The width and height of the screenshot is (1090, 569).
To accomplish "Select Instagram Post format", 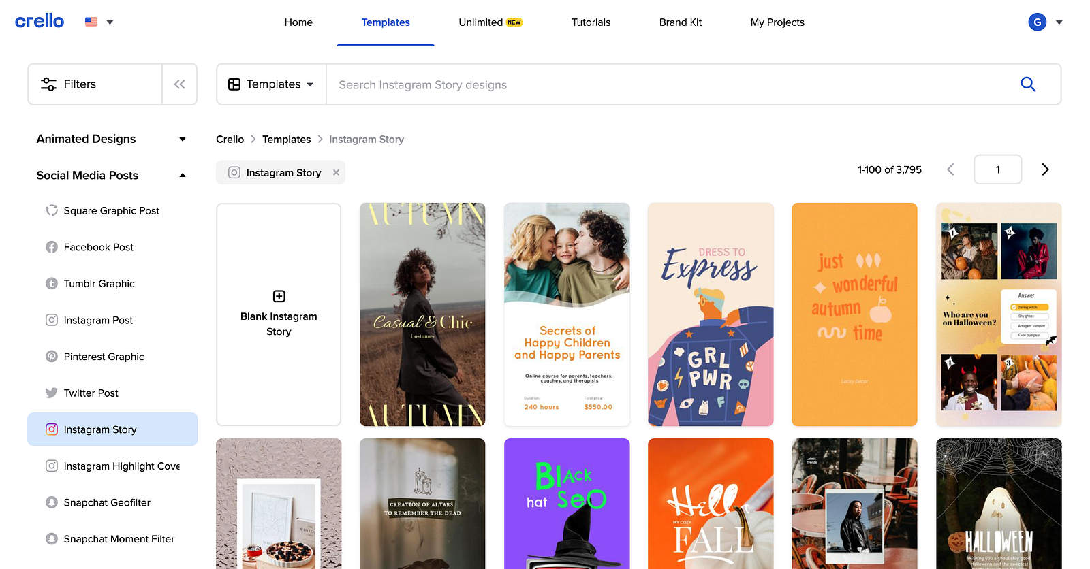I will (x=112, y=320).
